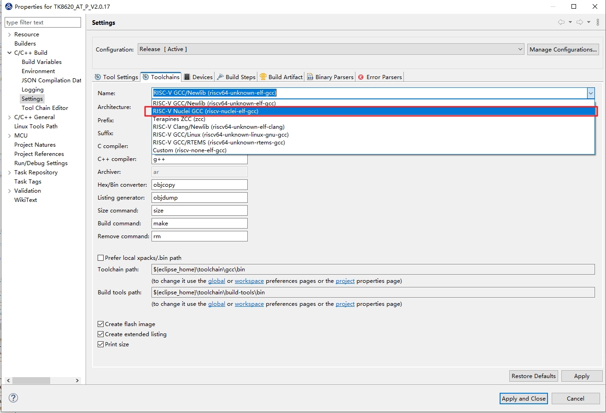Switch to the Devices tab
Viewport: 606px width, 413px height.
click(x=198, y=77)
